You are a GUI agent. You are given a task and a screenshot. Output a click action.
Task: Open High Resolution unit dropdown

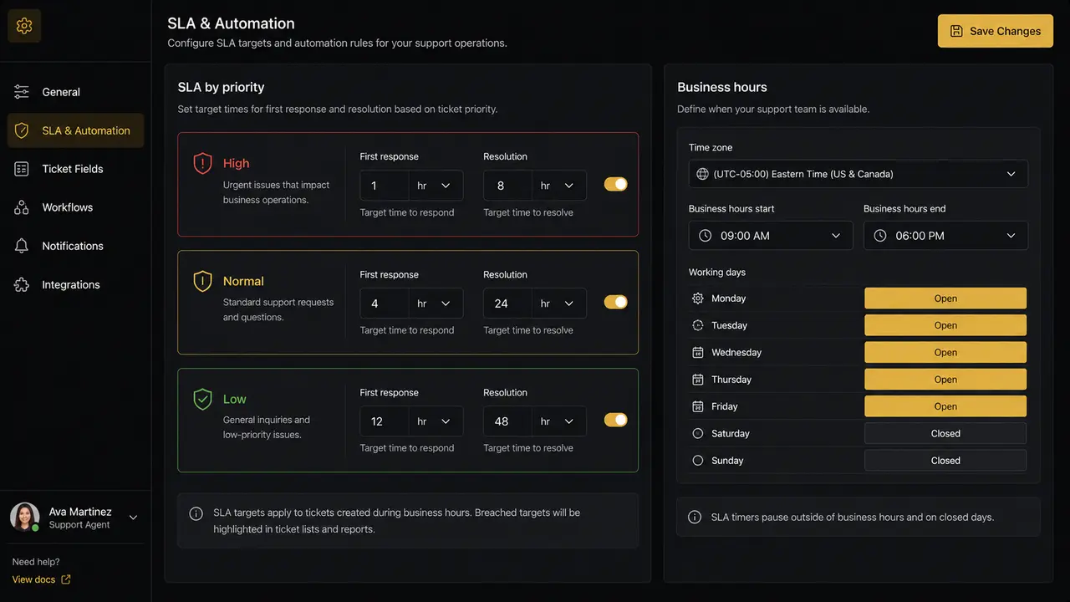[559, 186]
